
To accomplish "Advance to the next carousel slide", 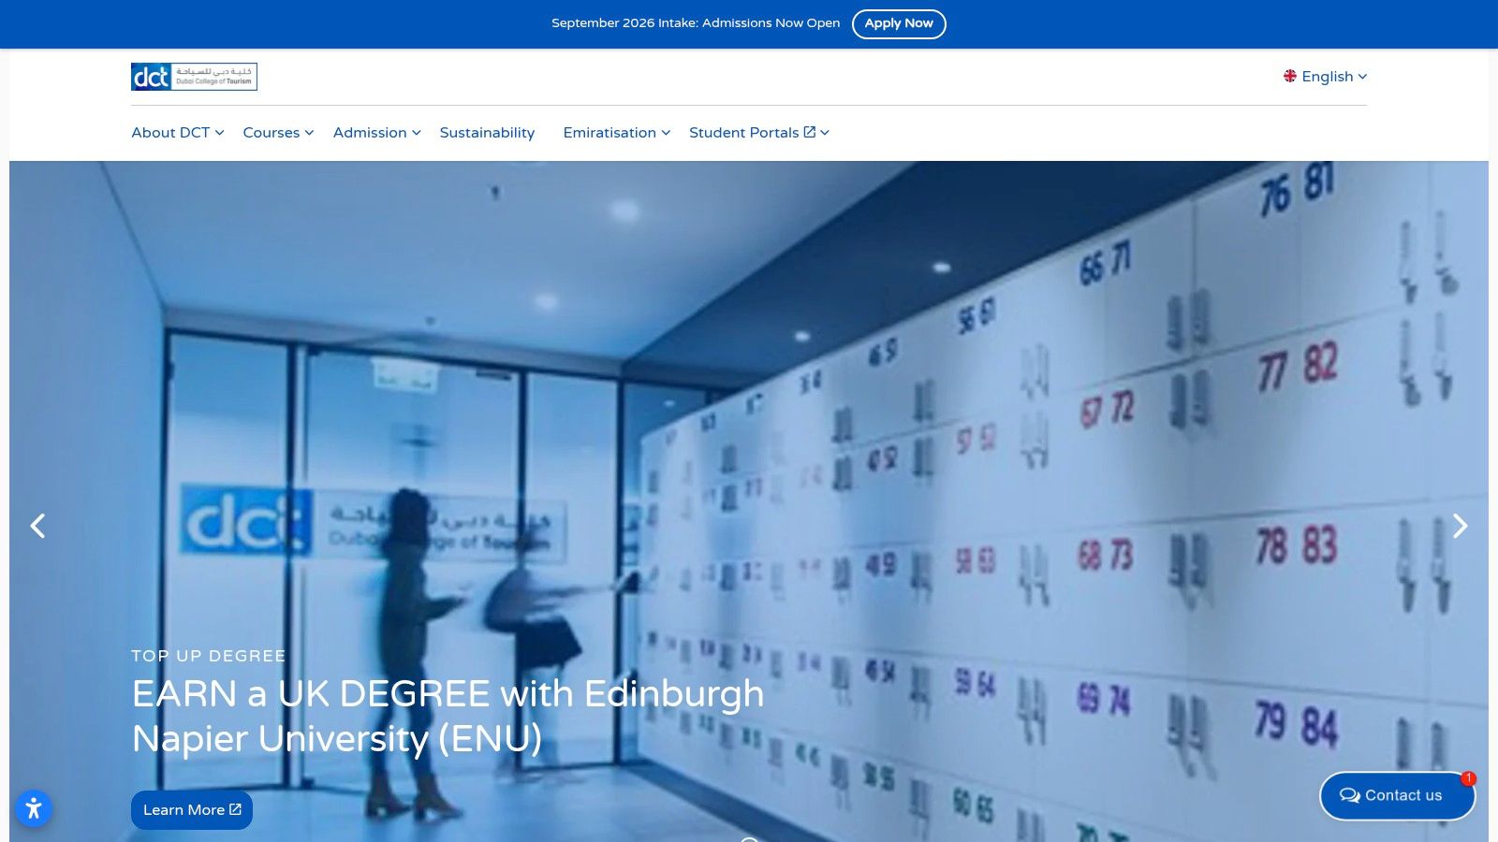I will (x=1461, y=526).
